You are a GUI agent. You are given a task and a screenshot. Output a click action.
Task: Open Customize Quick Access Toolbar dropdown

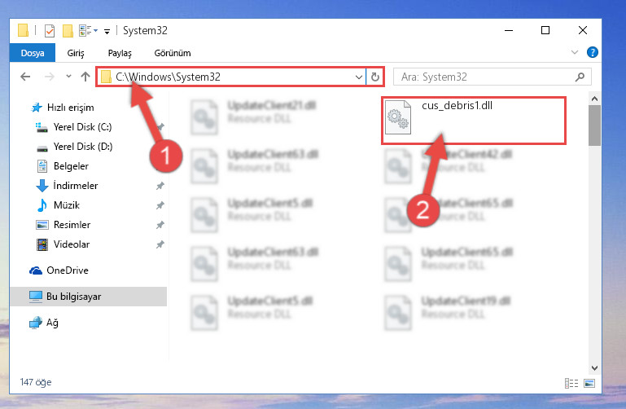click(107, 31)
